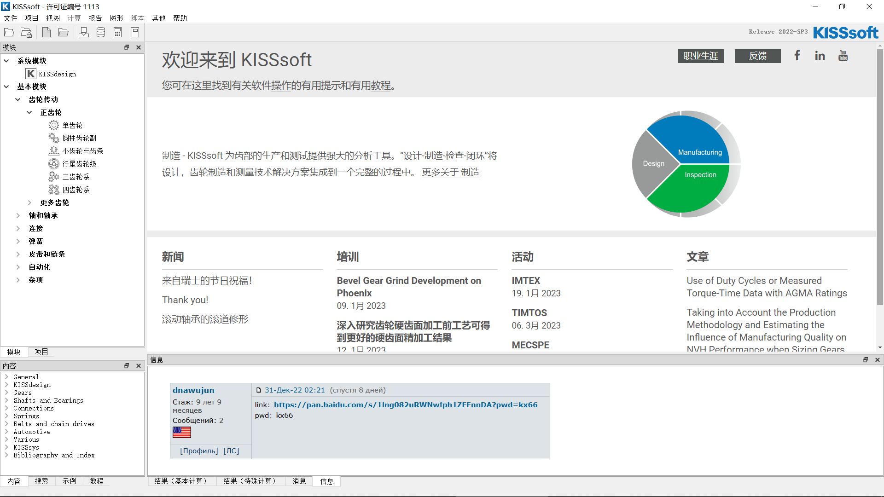Open the 帮助 menu
This screenshot has width=884, height=497.
click(180, 18)
